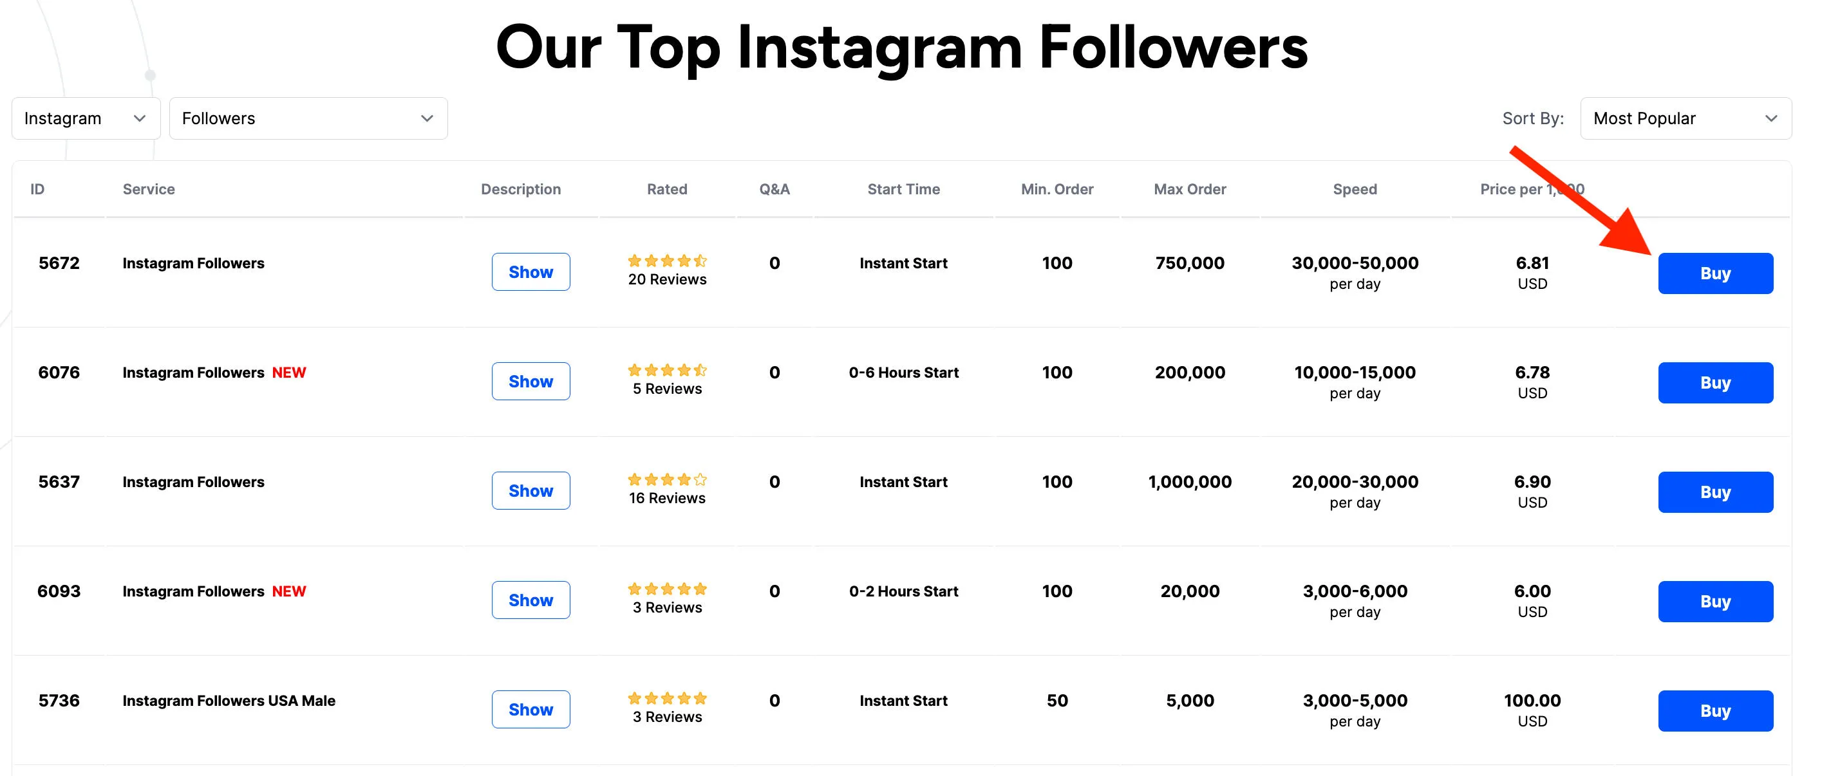This screenshot has height=776, width=1831.
Task: Show the description for service 5637
Action: click(x=531, y=490)
